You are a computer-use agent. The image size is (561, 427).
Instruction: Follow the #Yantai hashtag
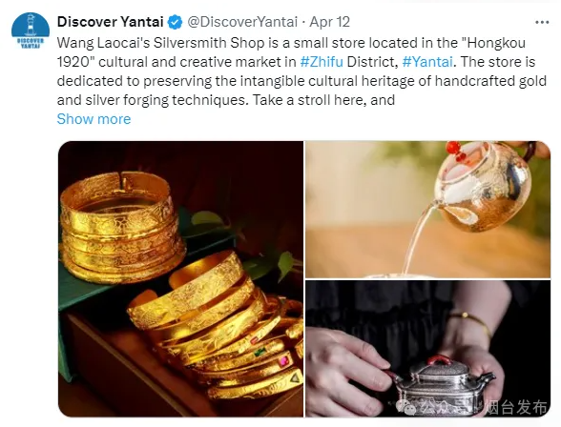(x=427, y=62)
